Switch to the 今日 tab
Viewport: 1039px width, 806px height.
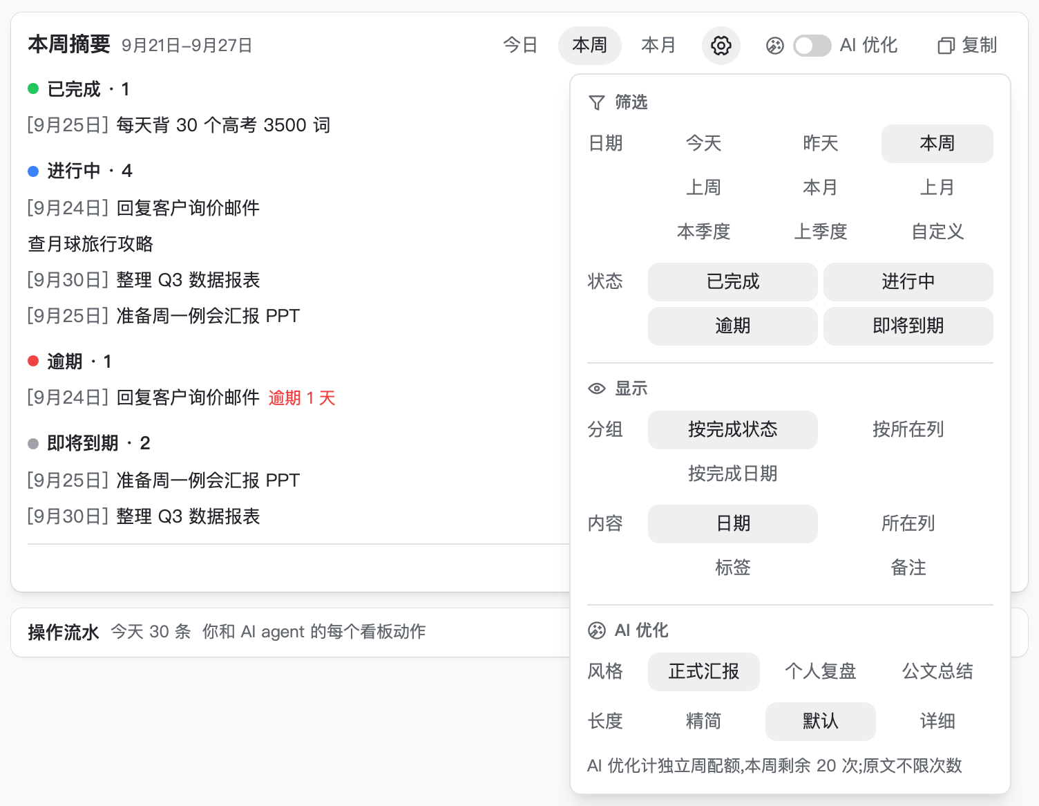520,46
